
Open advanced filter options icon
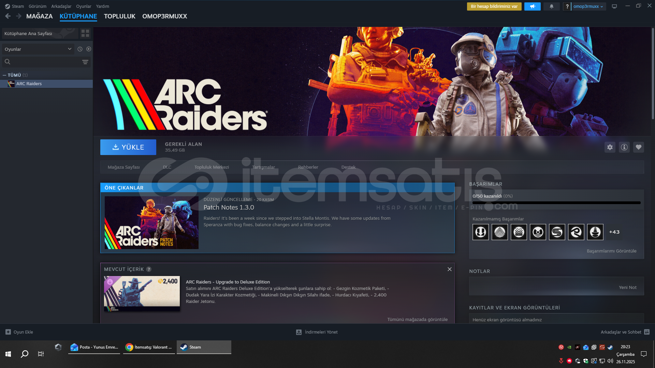point(85,62)
